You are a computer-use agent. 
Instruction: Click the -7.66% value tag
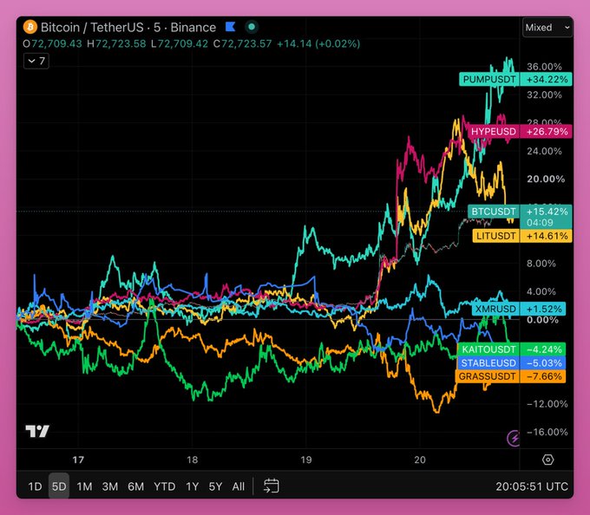543,376
